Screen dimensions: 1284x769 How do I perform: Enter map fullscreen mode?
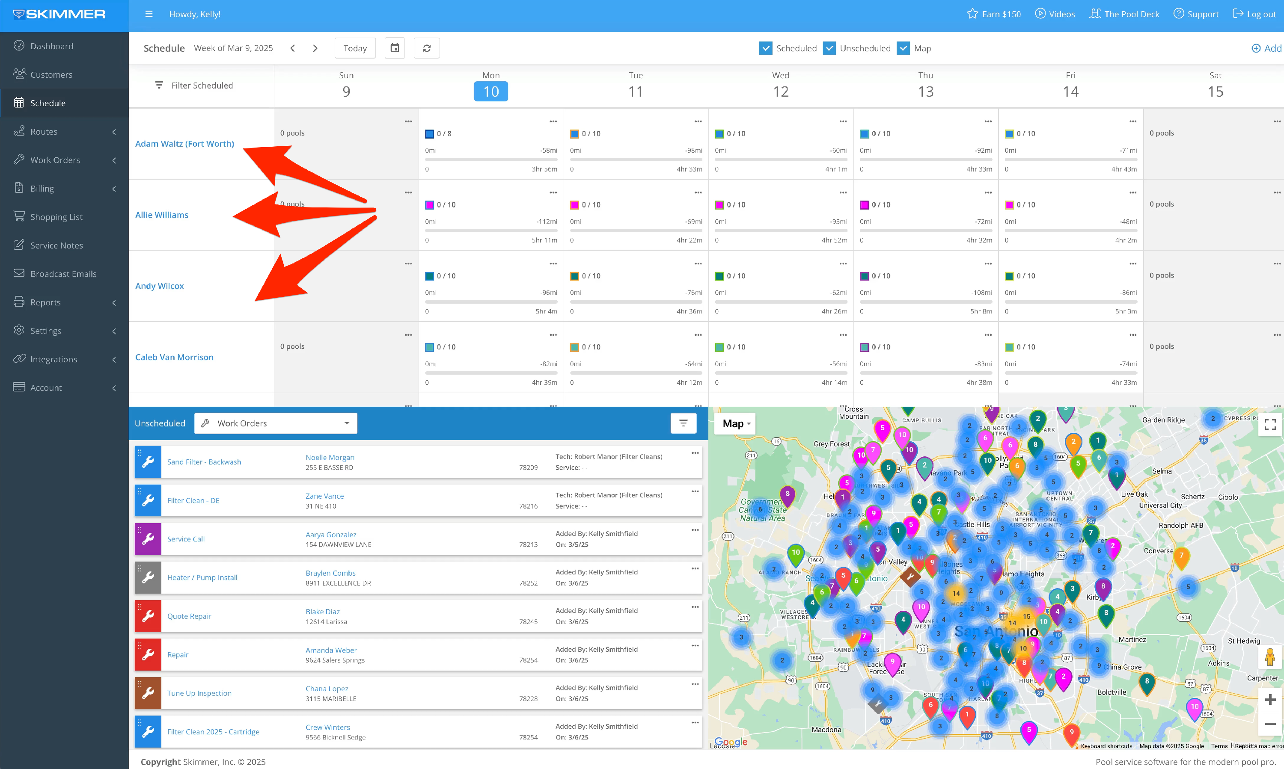coord(1270,424)
